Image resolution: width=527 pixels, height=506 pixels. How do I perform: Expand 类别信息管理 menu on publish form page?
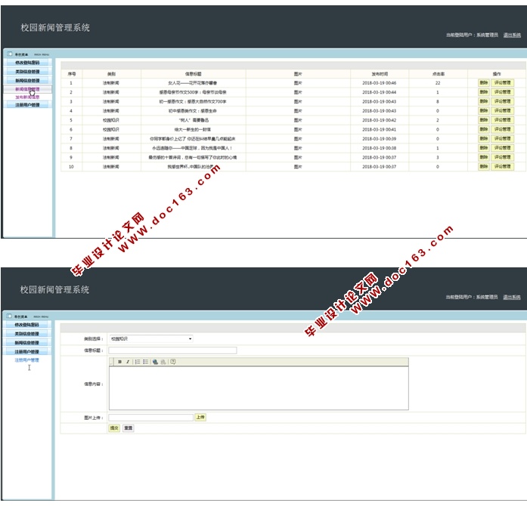[x=27, y=334]
